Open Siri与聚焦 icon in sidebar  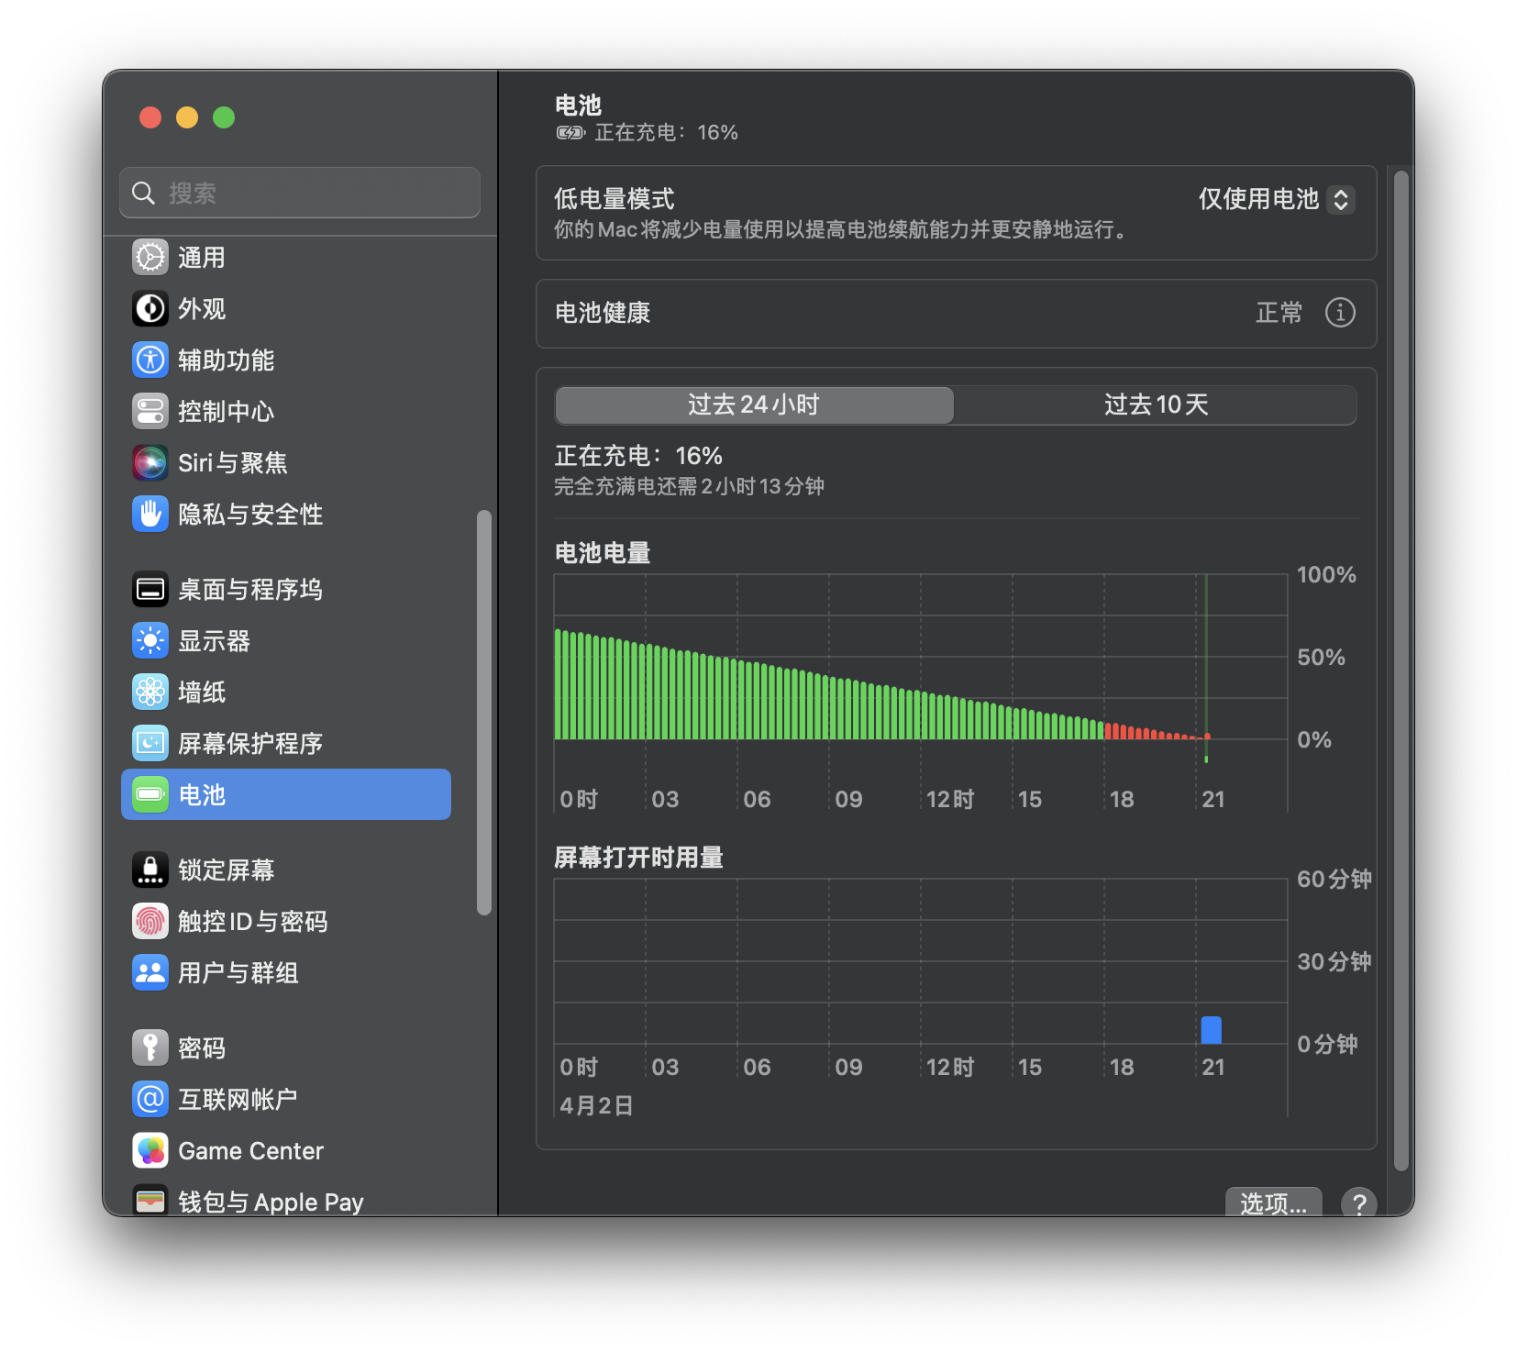150,463
